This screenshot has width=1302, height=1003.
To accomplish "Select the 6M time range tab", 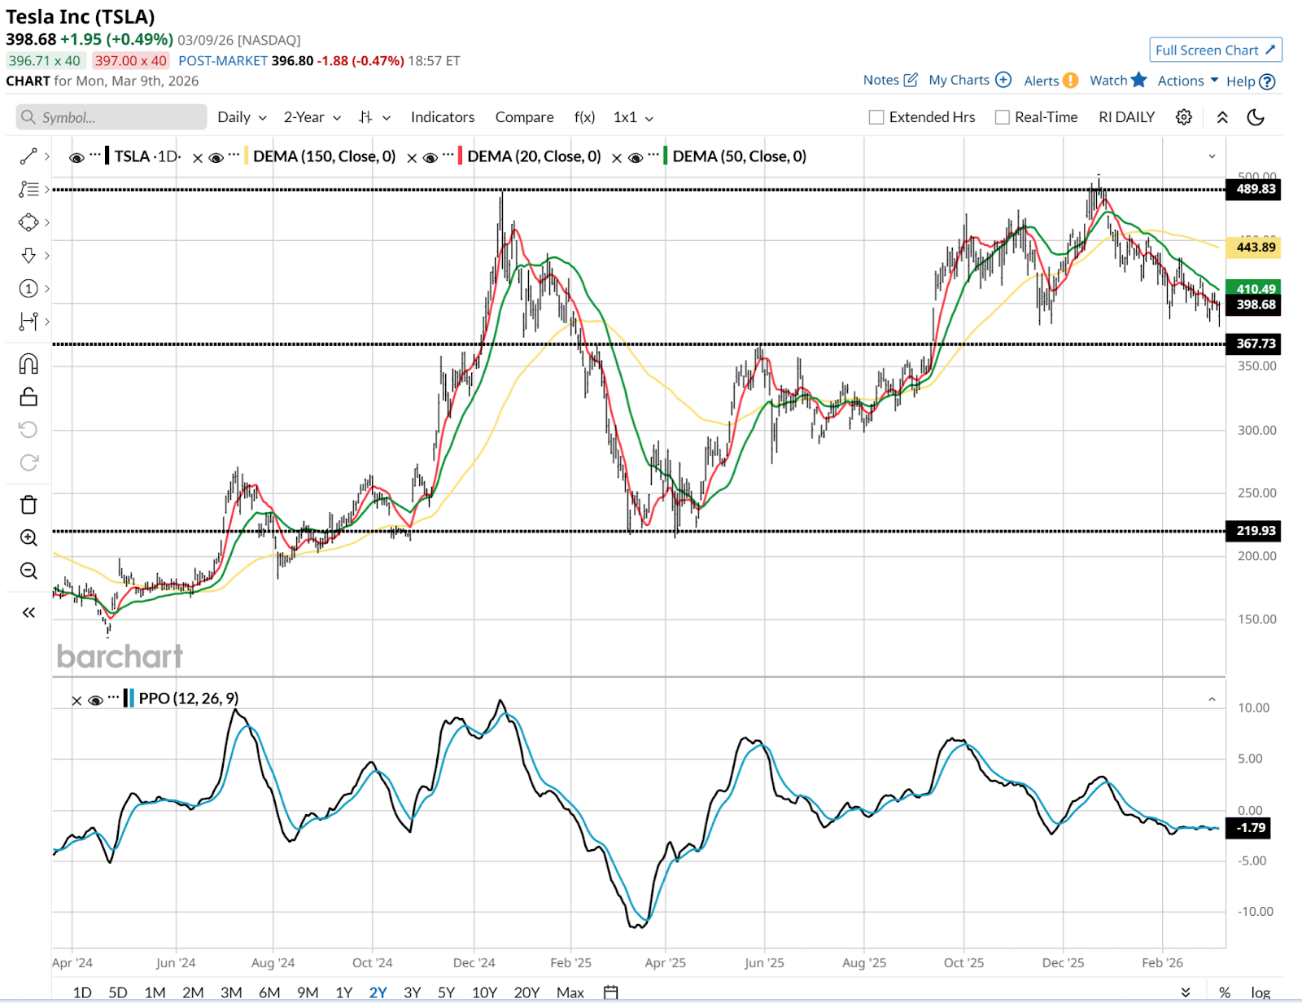I will (269, 992).
